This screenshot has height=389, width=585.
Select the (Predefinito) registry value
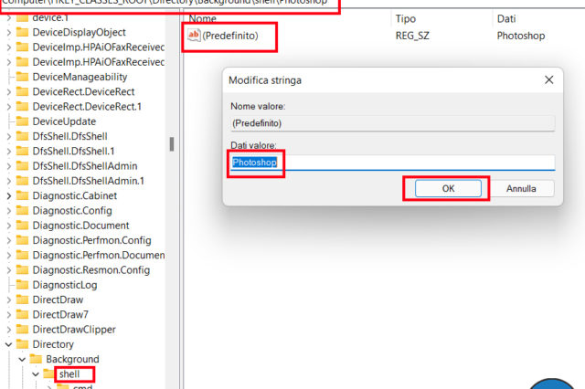(230, 36)
